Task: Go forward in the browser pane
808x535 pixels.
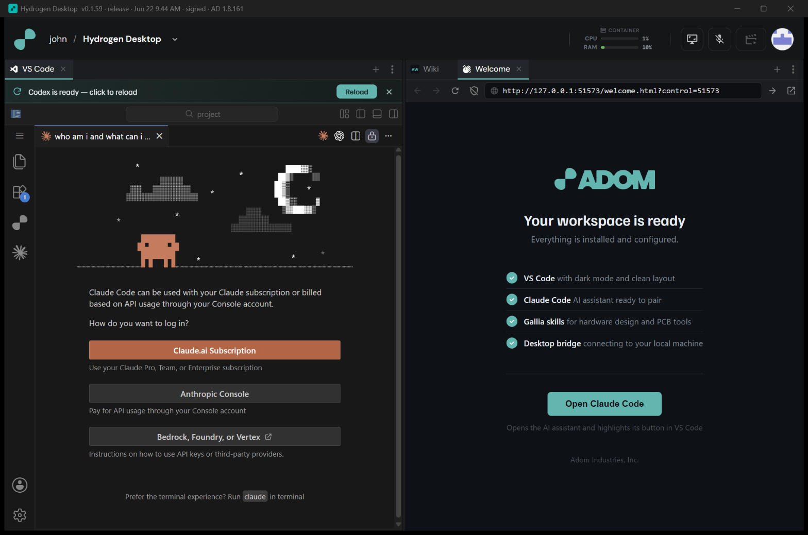Action: (x=436, y=91)
